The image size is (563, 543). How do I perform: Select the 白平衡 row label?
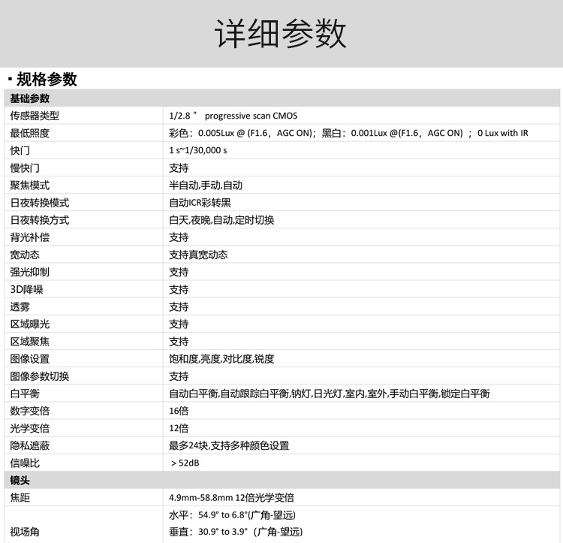[x=25, y=394]
